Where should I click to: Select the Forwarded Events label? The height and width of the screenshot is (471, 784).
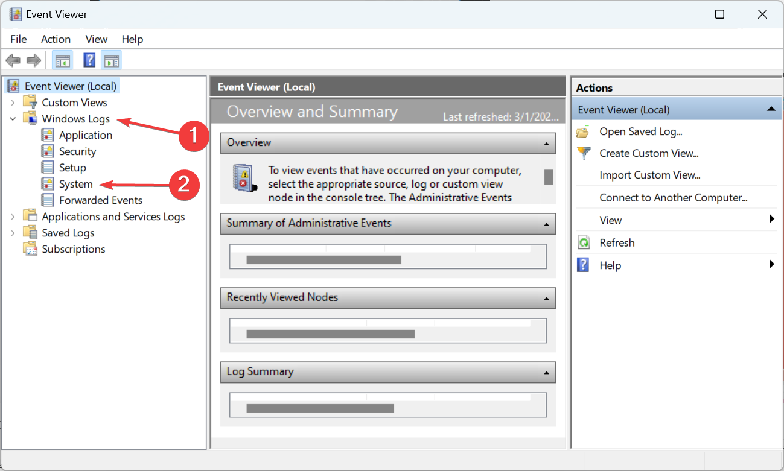pos(101,200)
